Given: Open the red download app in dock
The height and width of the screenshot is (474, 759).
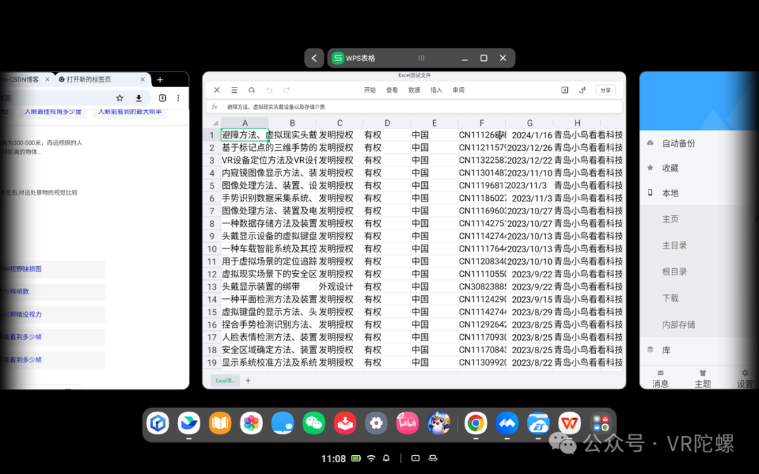Looking at the screenshot, I should pyautogui.click(x=345, y=423).
